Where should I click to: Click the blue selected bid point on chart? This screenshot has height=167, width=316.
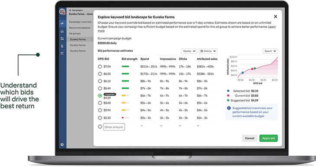(x=242, y=73)
